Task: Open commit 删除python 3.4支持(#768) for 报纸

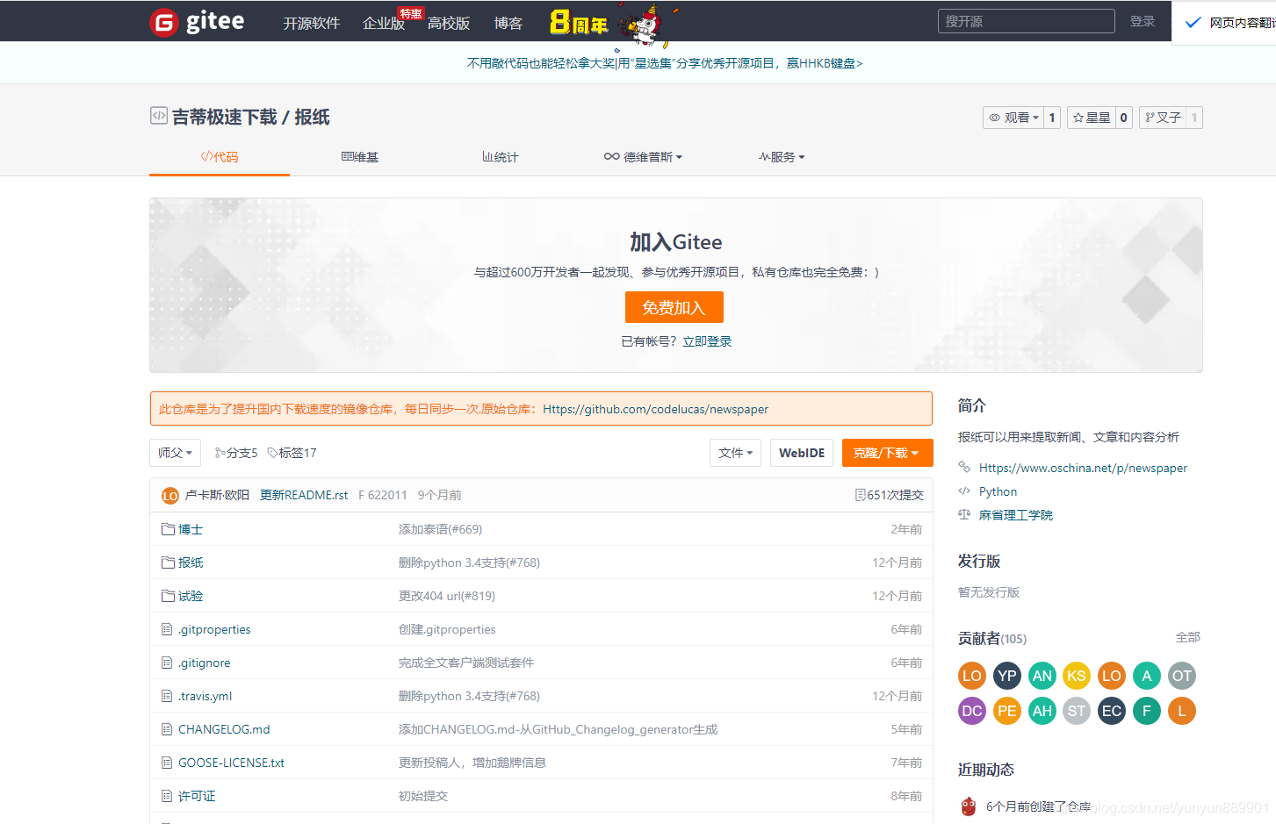Action: point(469,562)
